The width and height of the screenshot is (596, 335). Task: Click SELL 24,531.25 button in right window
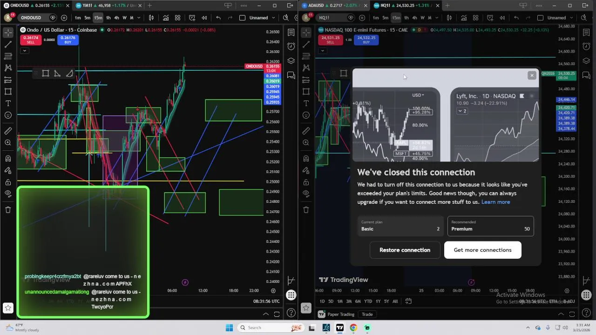click(330, 40)
